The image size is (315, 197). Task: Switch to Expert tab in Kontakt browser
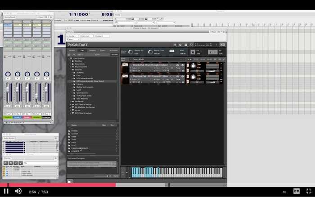point(103,51)
